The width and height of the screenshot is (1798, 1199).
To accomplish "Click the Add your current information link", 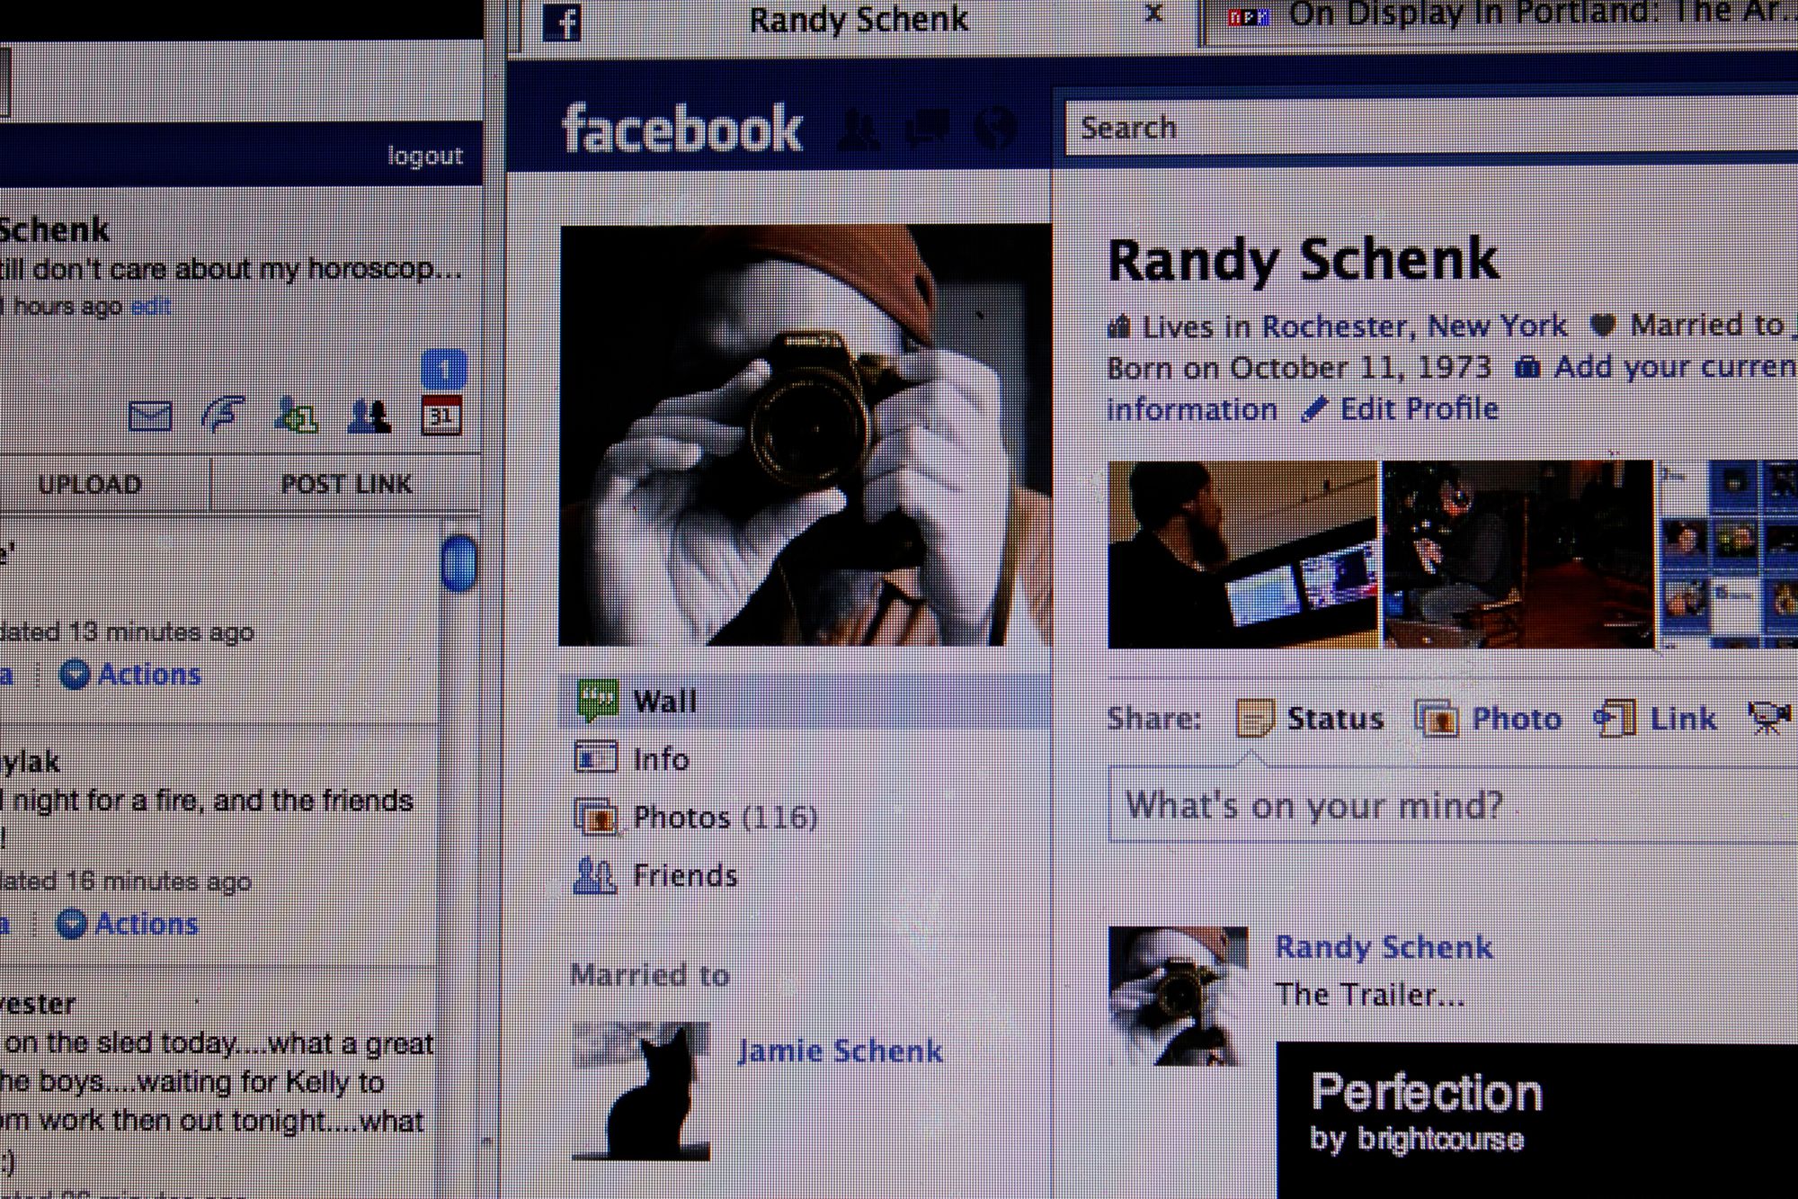I will [1675, 367].
